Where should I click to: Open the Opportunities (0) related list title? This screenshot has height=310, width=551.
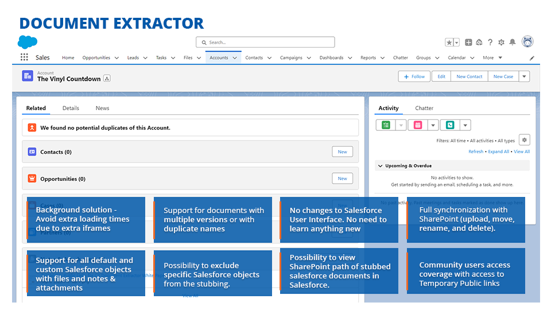click(x=63, y=179)
